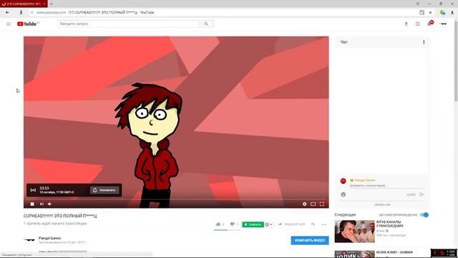The height and width of the screenshot is (258, 458).
Task: Focus the YouTube search query field
Action: pyautogui.click(x=128, y=24)
